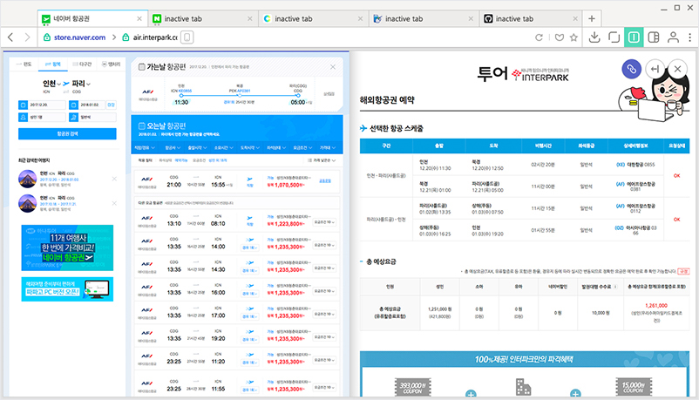This screenshot has height=400, width=699.
Task: Click the link on the 1,070,500 fare row
Action: click(325, 181)
